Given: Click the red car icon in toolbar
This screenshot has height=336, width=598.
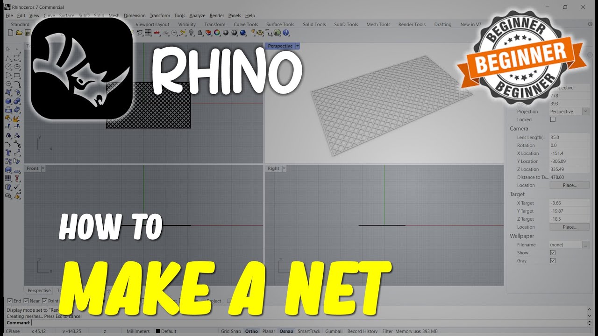Looking at the screenshot, I should point(157,33).
